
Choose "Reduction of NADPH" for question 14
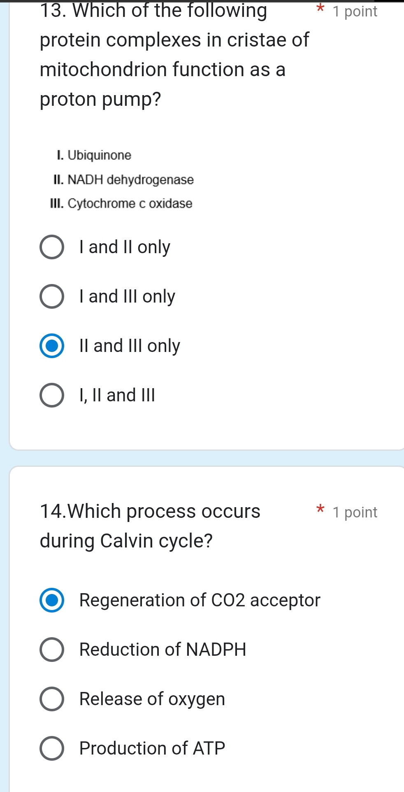[52, 650]
